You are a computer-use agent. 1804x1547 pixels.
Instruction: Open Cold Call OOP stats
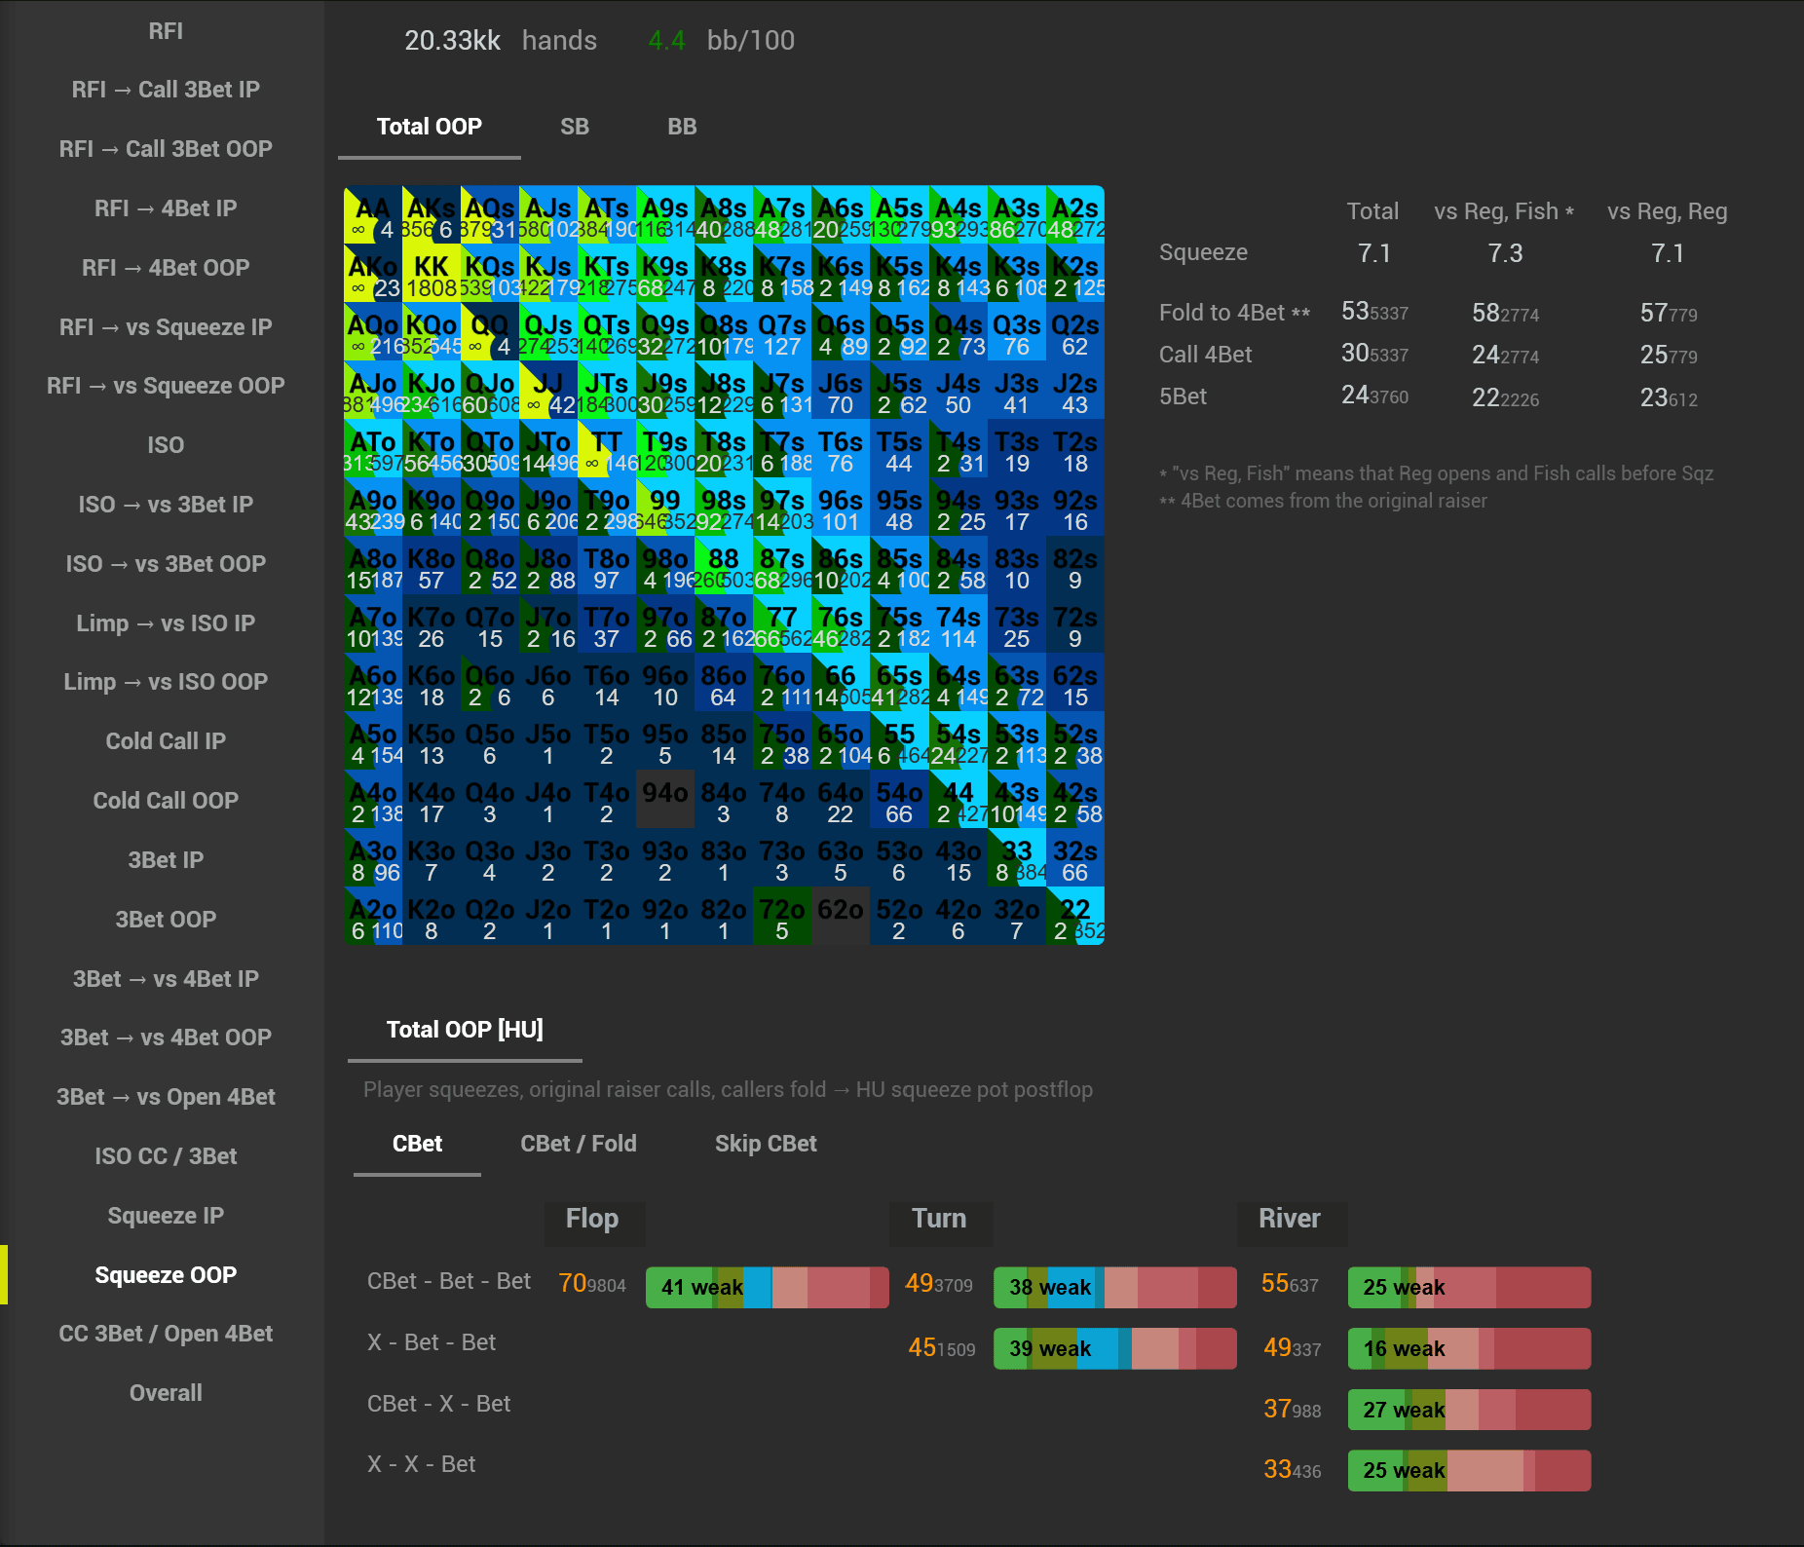pos(166,801)
